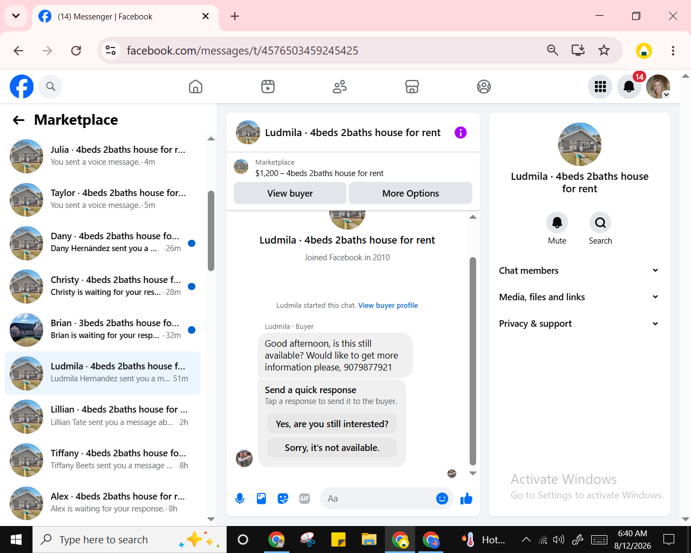Open View buyer profile link
Viewport: 691px width, 553px height.
tap(388, 305)
